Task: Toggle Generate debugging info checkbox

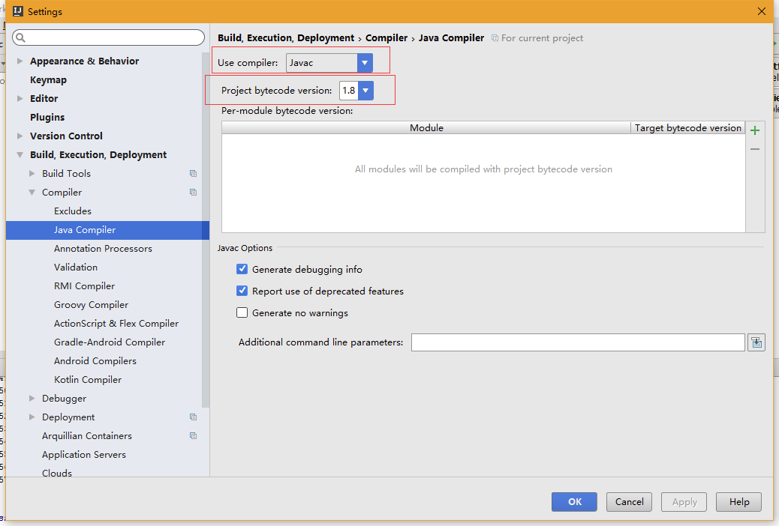Action: [242, 270]
